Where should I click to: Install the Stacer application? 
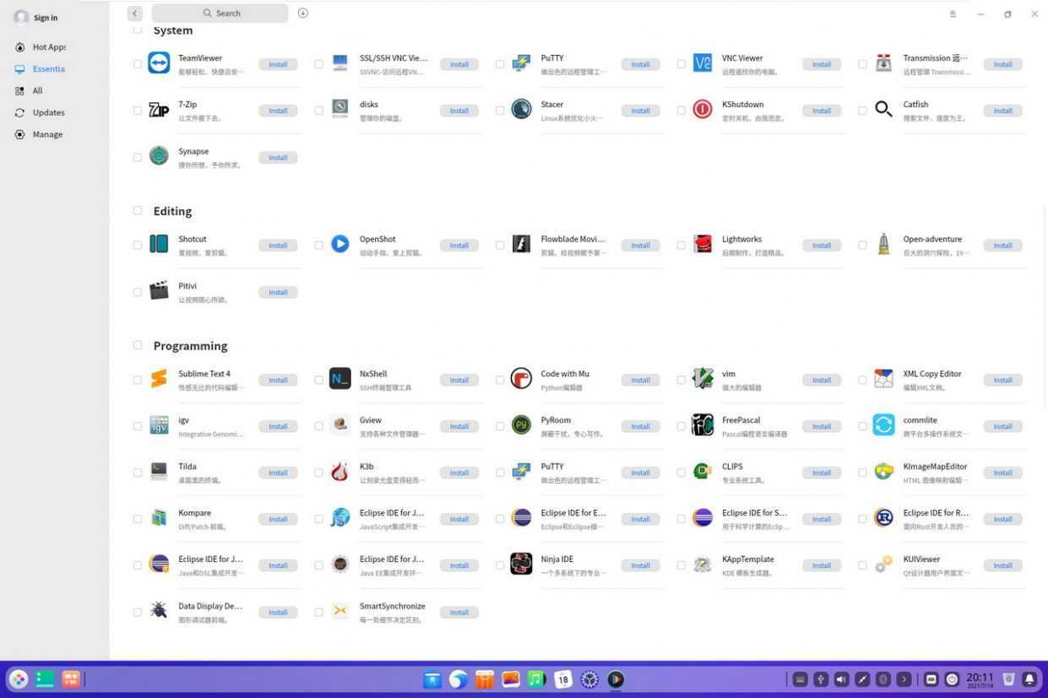tap(640, 111)
